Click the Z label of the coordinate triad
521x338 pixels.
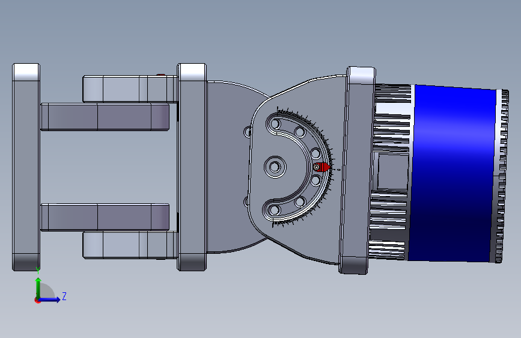click(64, 296)
